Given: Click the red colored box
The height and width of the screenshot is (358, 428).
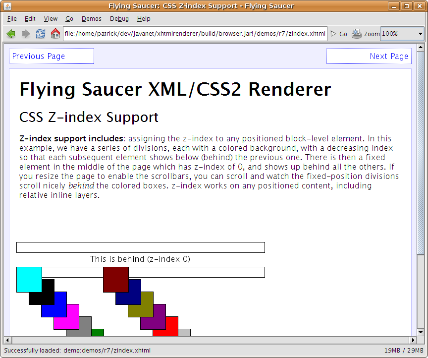Looking at the screenshot, I should pyautogui.click(x=165, y=327).
